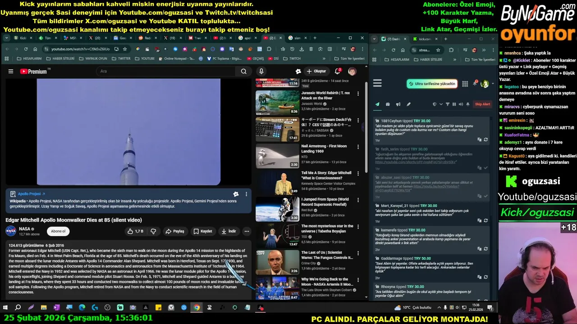Open options for Tell Me A Story video
Image resolution: width=577 pixels, height=324 pixels.
358,173
